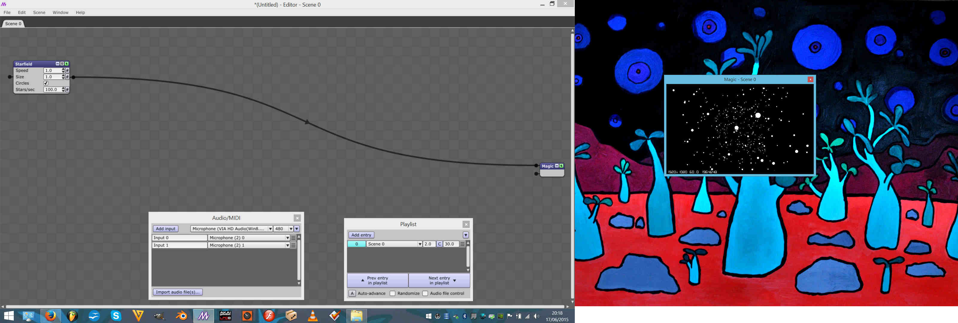Click Import audio file(s) button
Screen dimensions: 958x323
coord(178,292)
